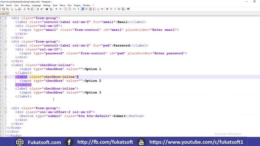Click 'Submit' text inside the button tag
The image size is (260, 146).
(x=119, y=116)
